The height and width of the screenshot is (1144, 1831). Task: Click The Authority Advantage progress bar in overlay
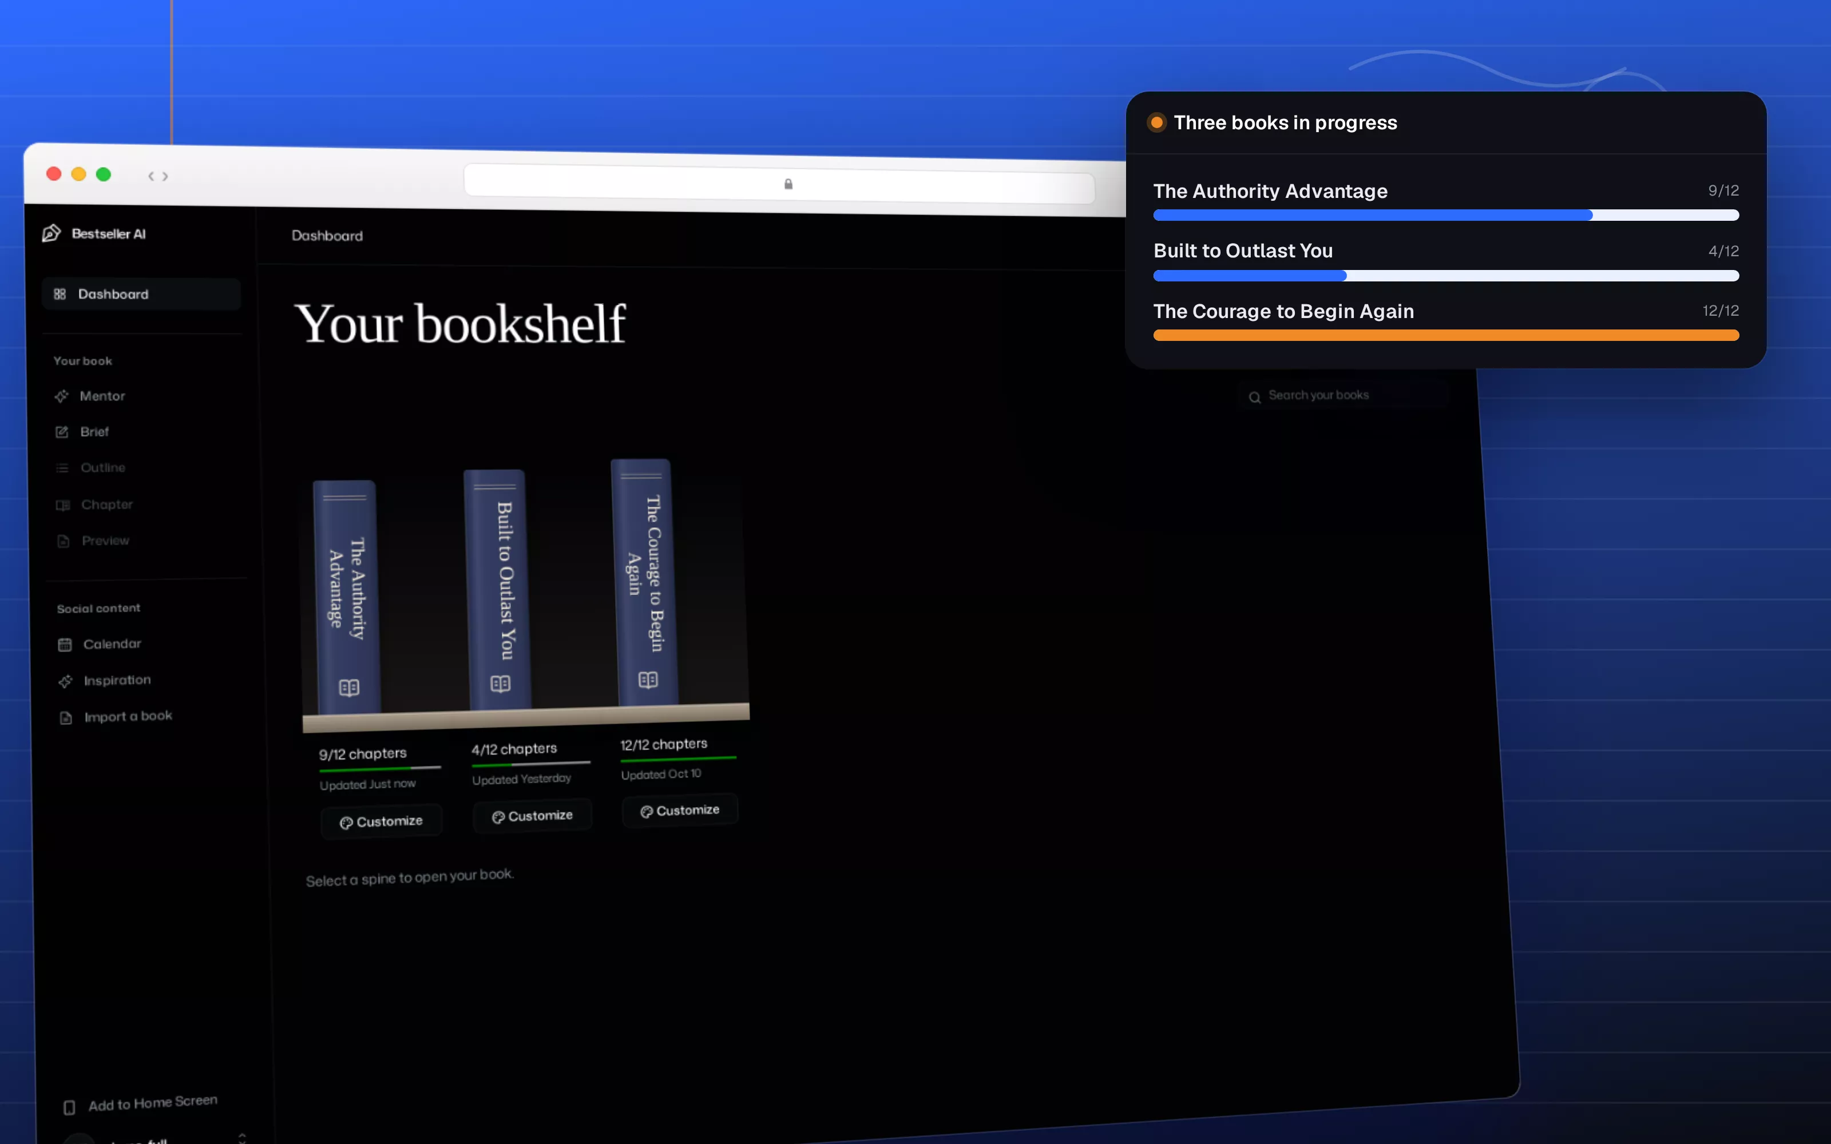pyautogui.click(x=1446, y=215)
